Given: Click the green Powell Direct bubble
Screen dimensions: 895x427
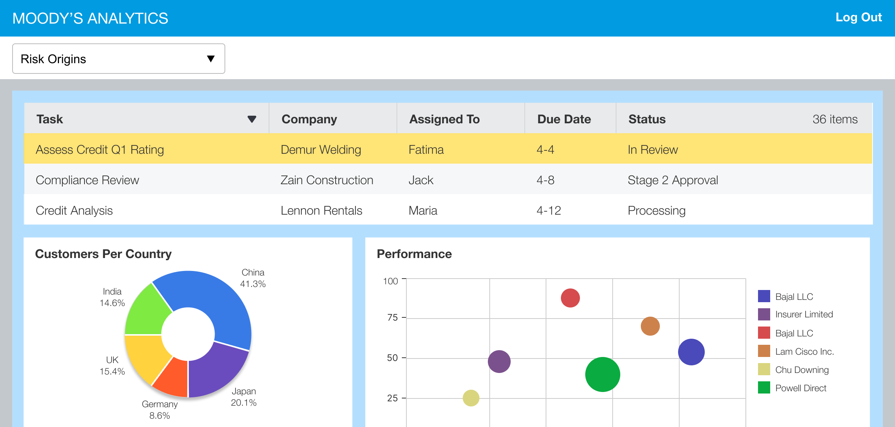Looking at the screenshot, I should (x=602, y=374).
